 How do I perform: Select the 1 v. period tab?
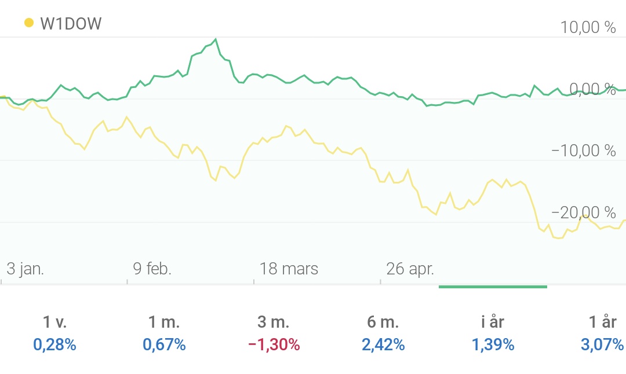pyautogui.click(x=54, y=322)
